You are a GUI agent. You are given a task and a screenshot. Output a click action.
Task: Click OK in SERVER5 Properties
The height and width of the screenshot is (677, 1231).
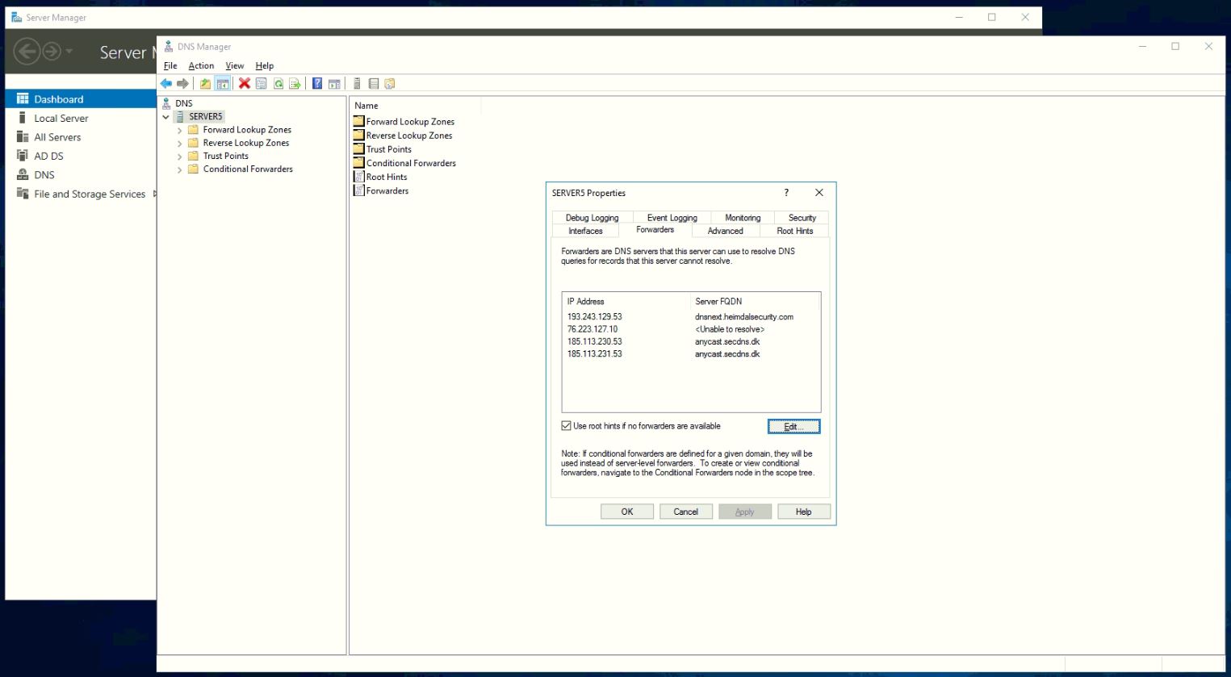[627, 512]
